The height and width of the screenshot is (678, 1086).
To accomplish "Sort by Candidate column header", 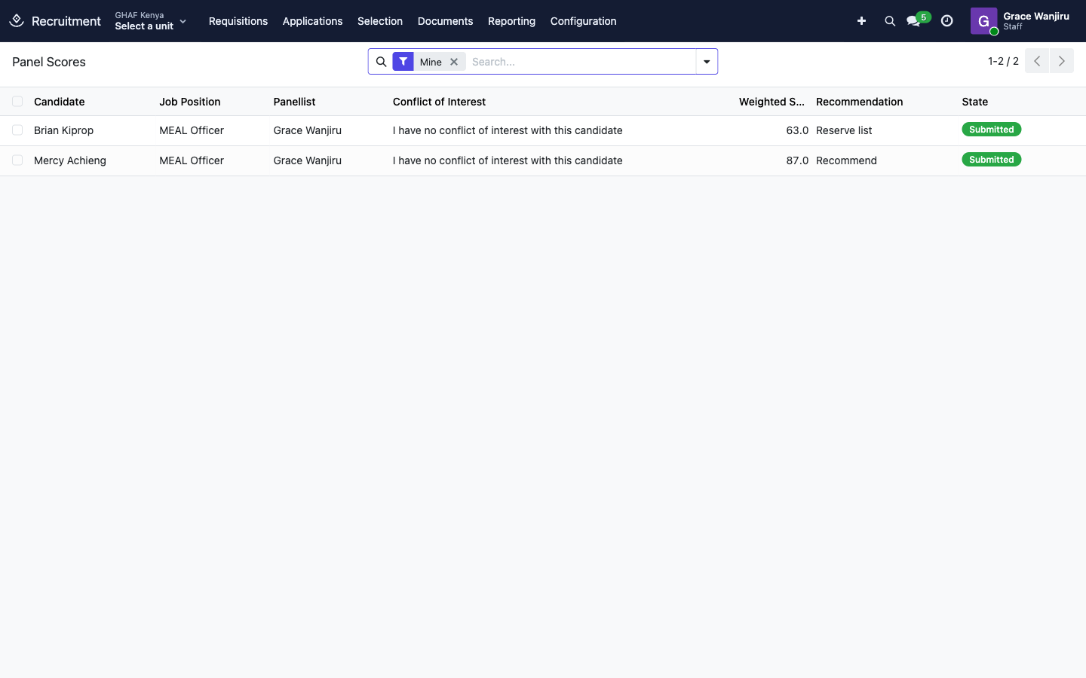I will (59, 102).
